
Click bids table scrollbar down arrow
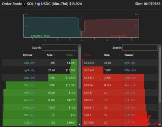click(80, 125)
